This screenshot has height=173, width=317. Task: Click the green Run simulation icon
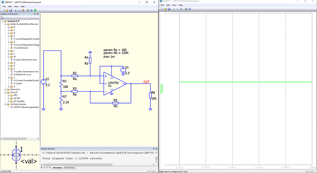point(35,10)
